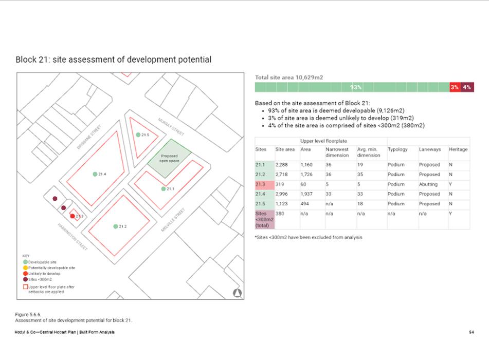Click the 'Typology' column header

pos(397,149)
